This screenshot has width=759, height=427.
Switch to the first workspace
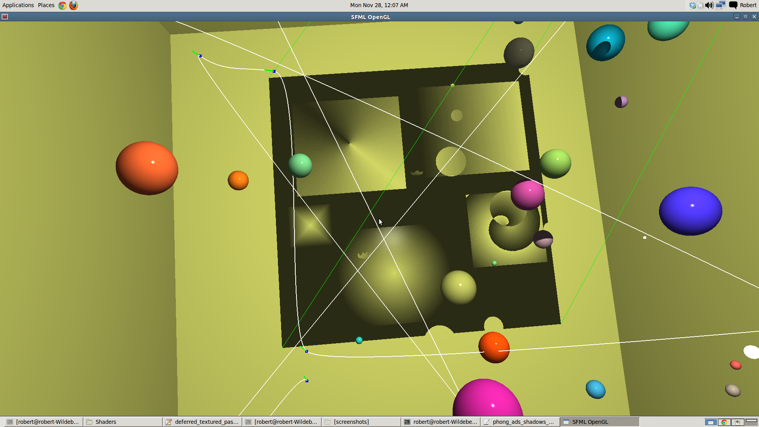coord(710,422)
